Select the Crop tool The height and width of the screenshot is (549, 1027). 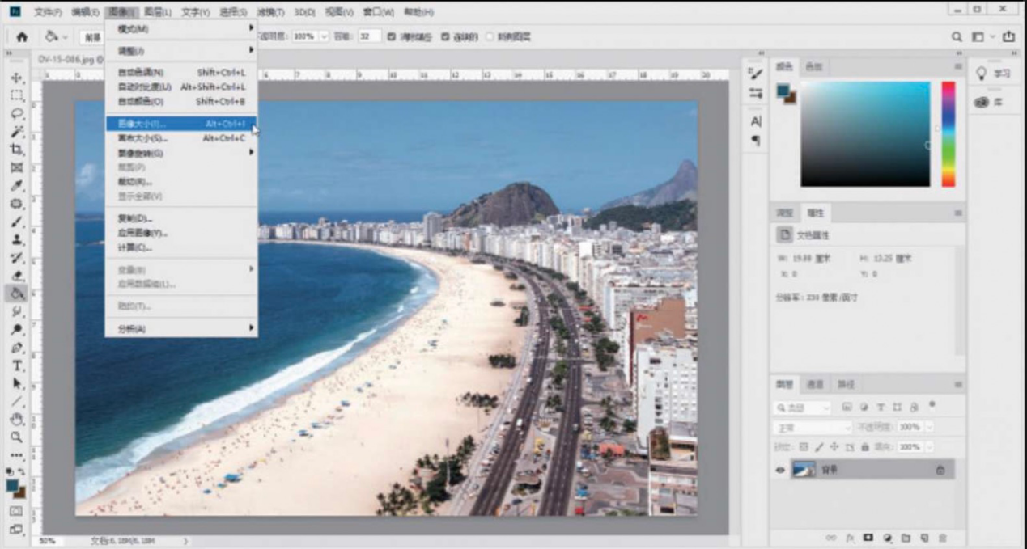point(17,150)
